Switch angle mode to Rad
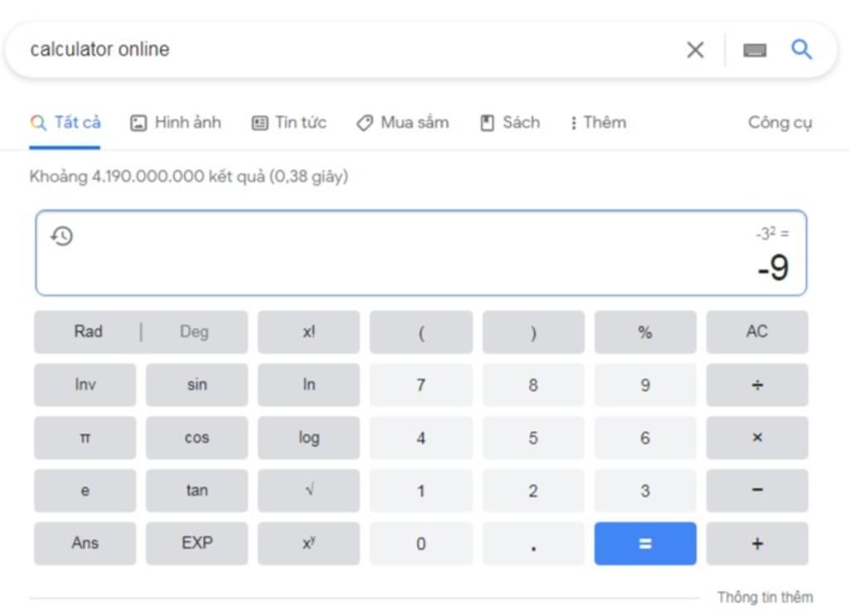The width and height of the screenshot is (849, 614). coord(88,331)
